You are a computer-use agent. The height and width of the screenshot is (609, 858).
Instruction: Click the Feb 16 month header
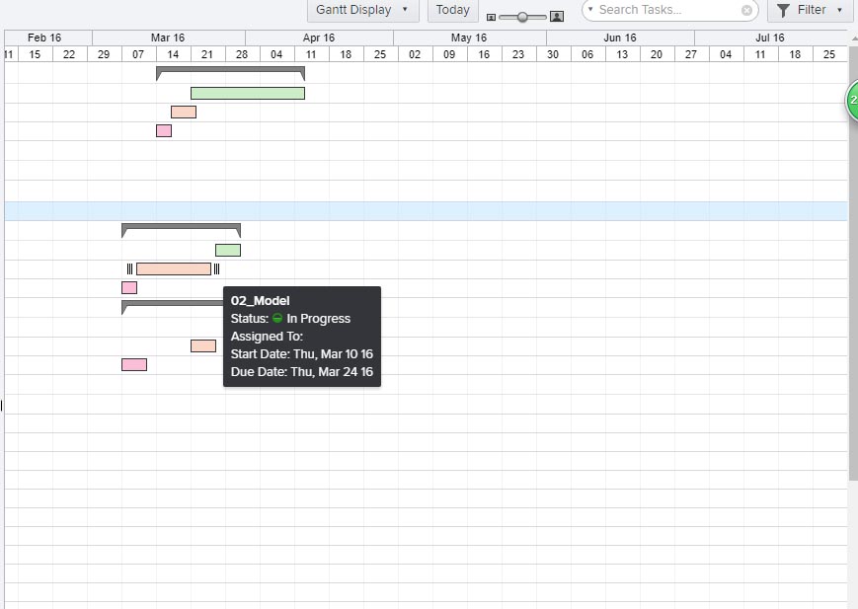(44, 38)
